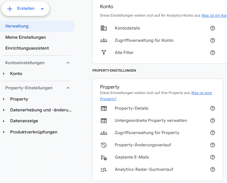Click the Property-Details layout icon
Viewport: 227px width, 183px height.
104,108
